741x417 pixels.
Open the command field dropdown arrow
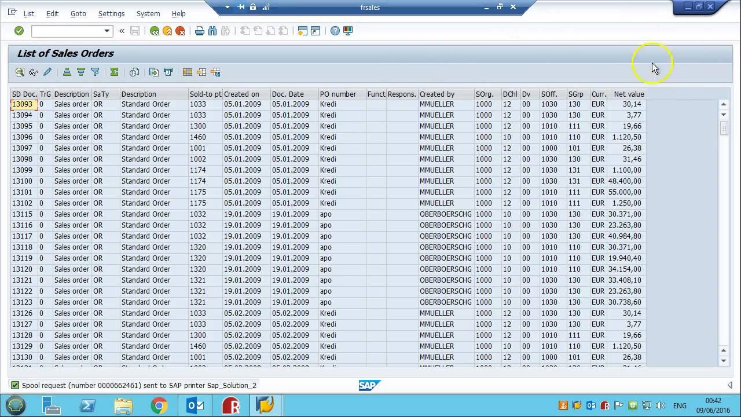(x=106, y=31)
